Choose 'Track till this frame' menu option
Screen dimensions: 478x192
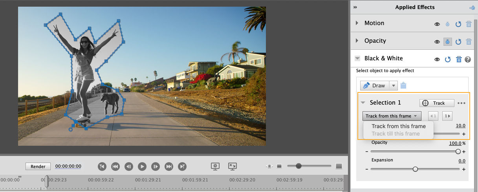(396, 134)
